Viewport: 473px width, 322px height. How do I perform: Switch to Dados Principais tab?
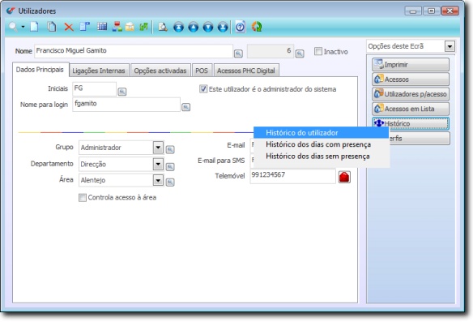[x=40, y=70]
